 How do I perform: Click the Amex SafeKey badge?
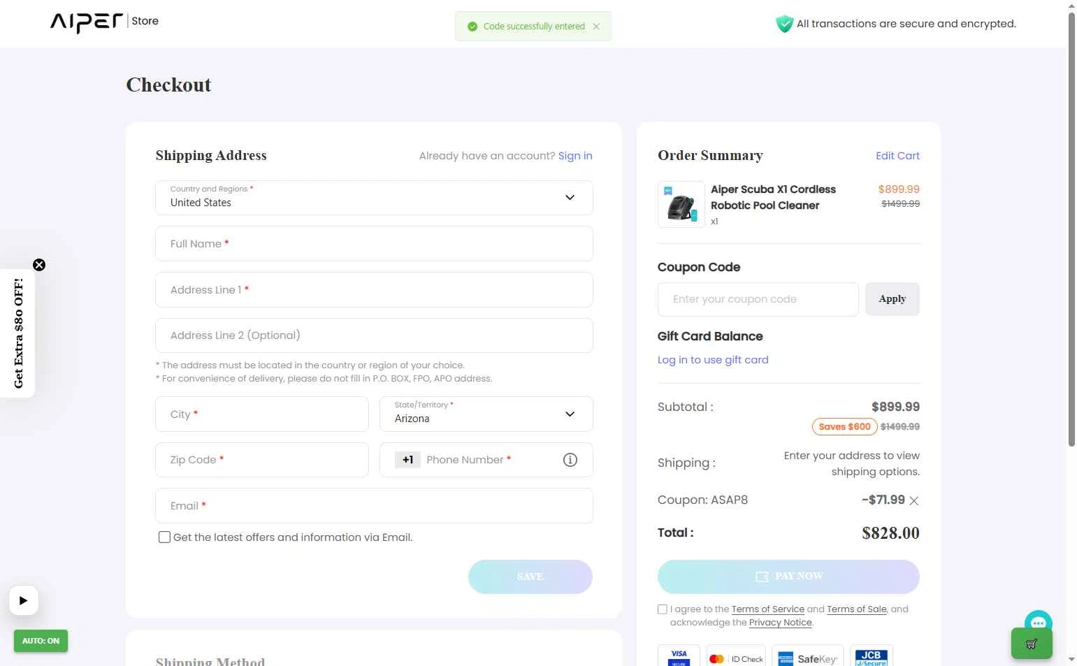(807, 656)
